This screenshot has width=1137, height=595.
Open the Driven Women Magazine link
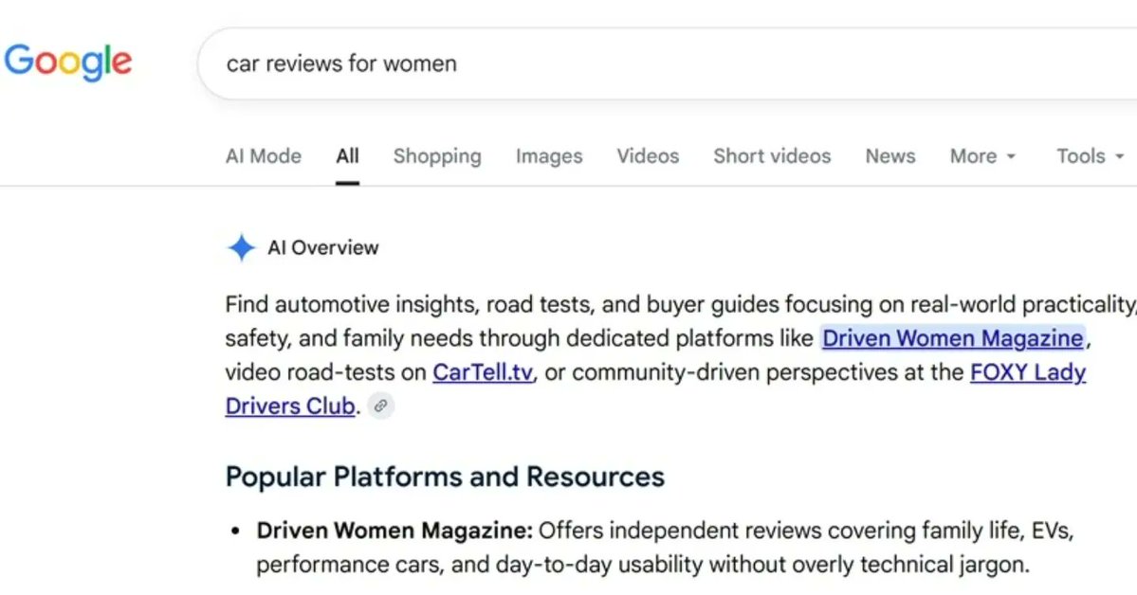click(x=953, y=338)
